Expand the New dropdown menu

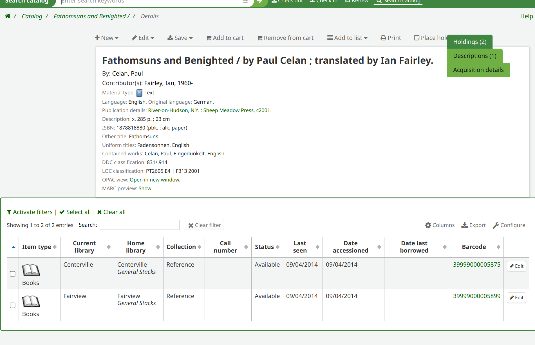click(106, 38)
